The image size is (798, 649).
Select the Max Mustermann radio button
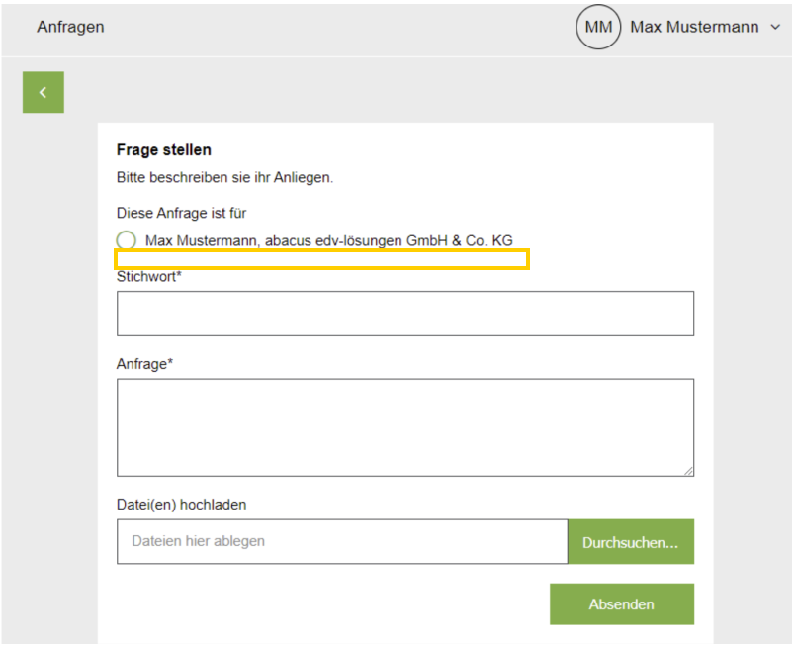pyautogui.click(x=127, y=240)
